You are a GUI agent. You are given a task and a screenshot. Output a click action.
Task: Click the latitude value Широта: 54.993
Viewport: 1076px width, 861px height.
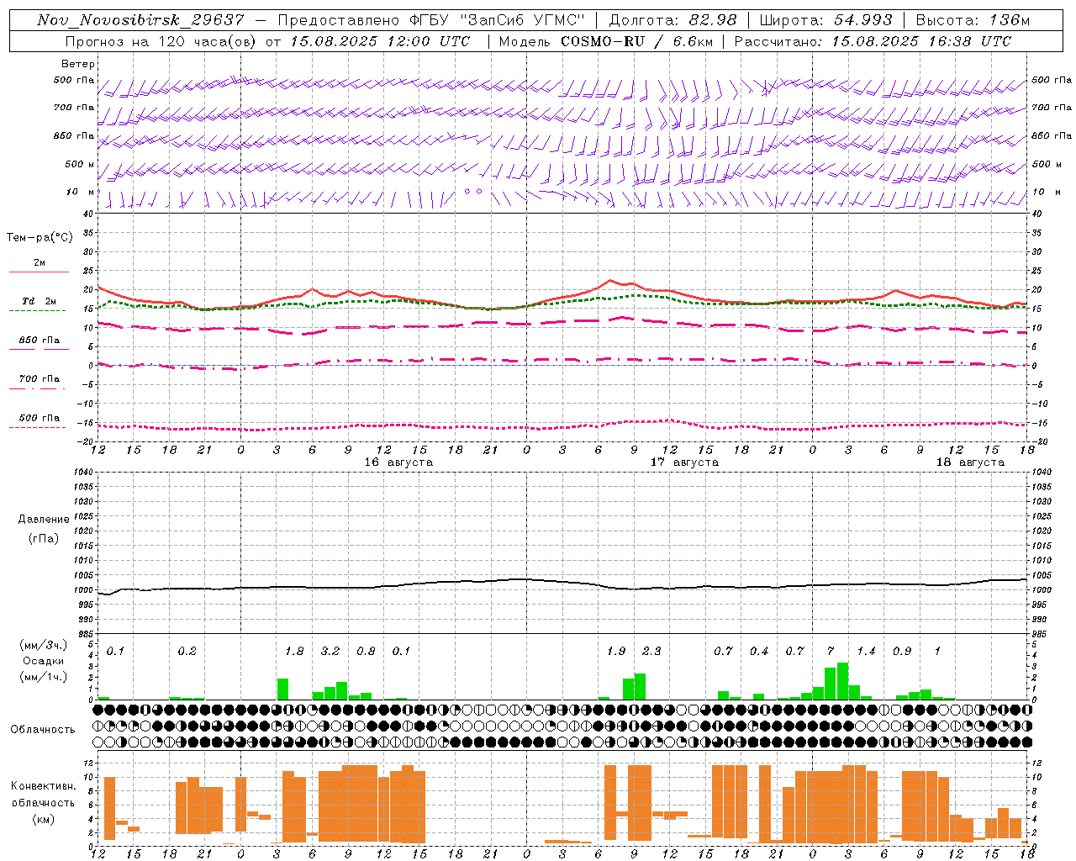(x=826, y=20)
